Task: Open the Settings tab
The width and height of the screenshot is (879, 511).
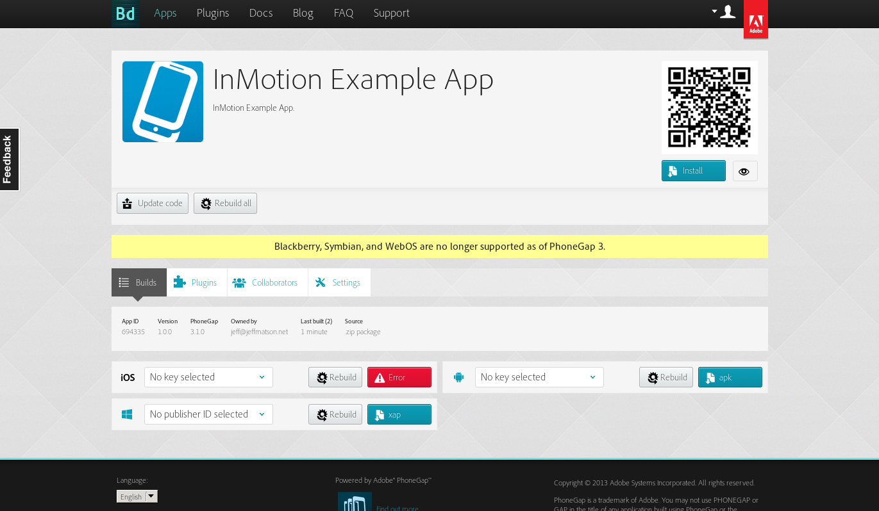Action: click(339, 282)
